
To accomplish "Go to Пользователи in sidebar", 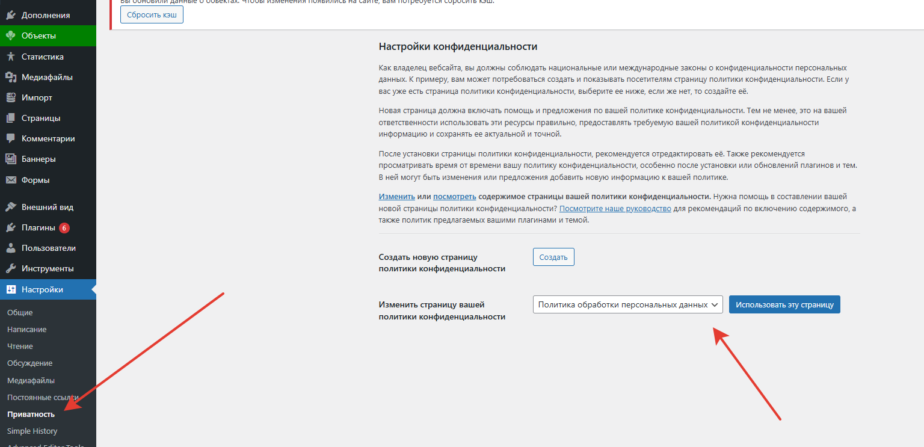I will coord(48,248).
